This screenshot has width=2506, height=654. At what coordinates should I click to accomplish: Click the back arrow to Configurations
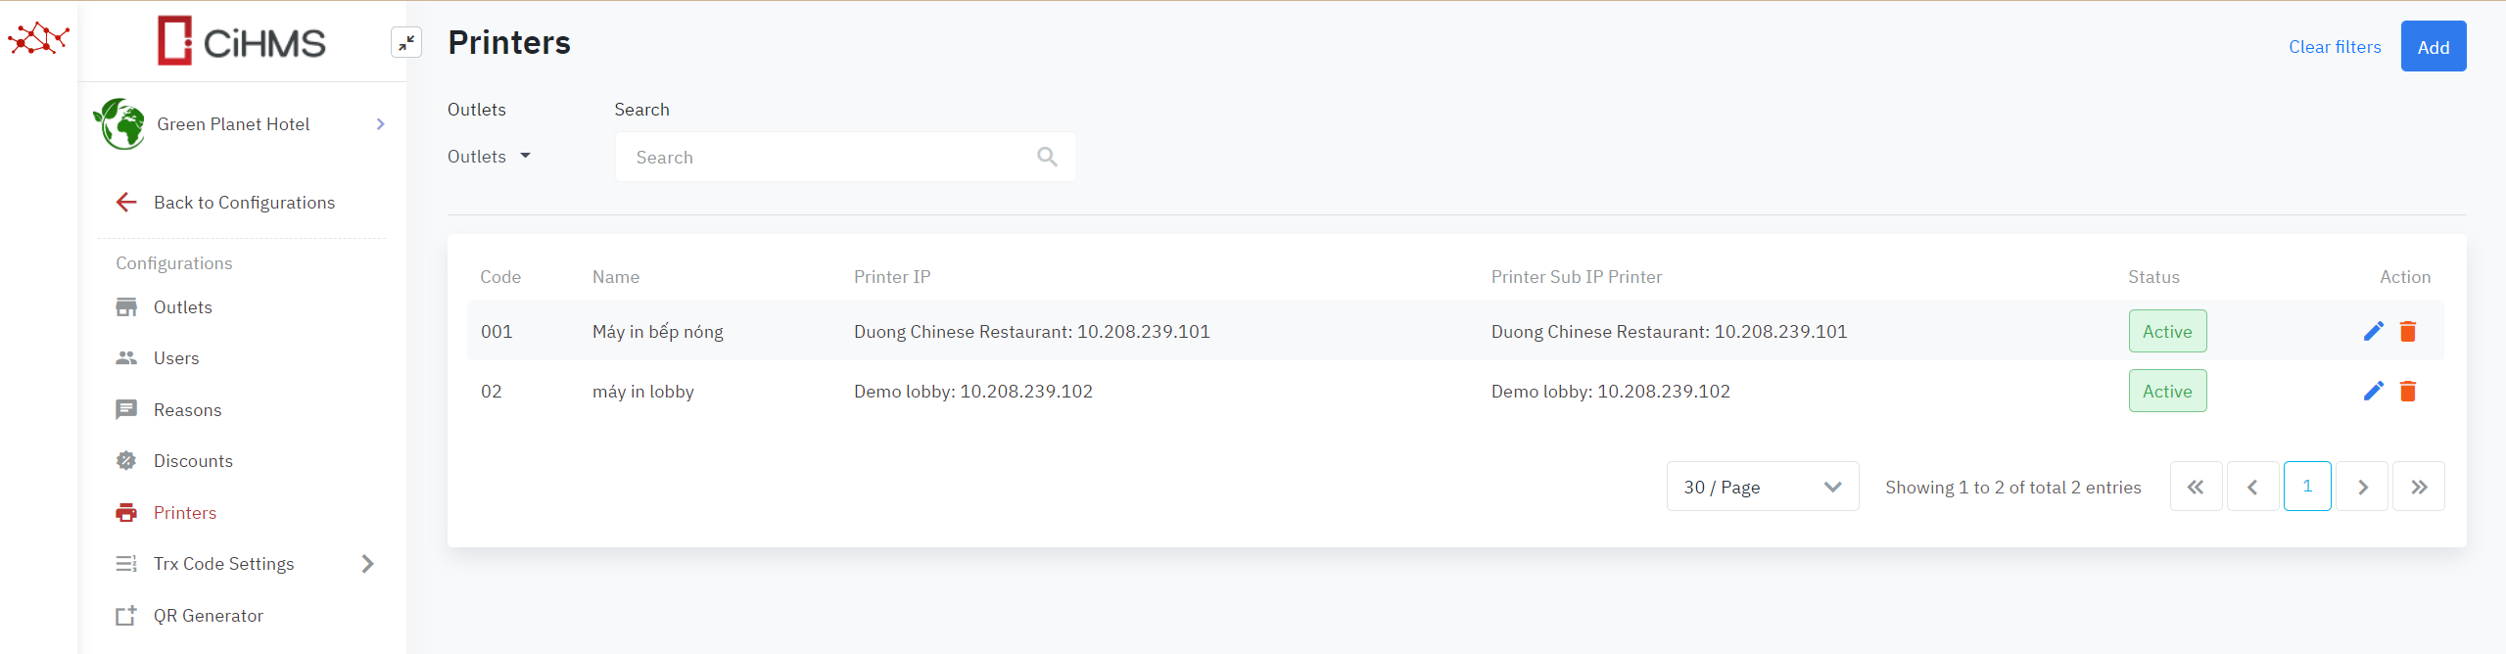coord(126,203)
